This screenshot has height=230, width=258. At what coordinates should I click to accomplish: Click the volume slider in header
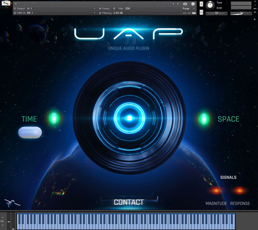click(x=241, y=13)
